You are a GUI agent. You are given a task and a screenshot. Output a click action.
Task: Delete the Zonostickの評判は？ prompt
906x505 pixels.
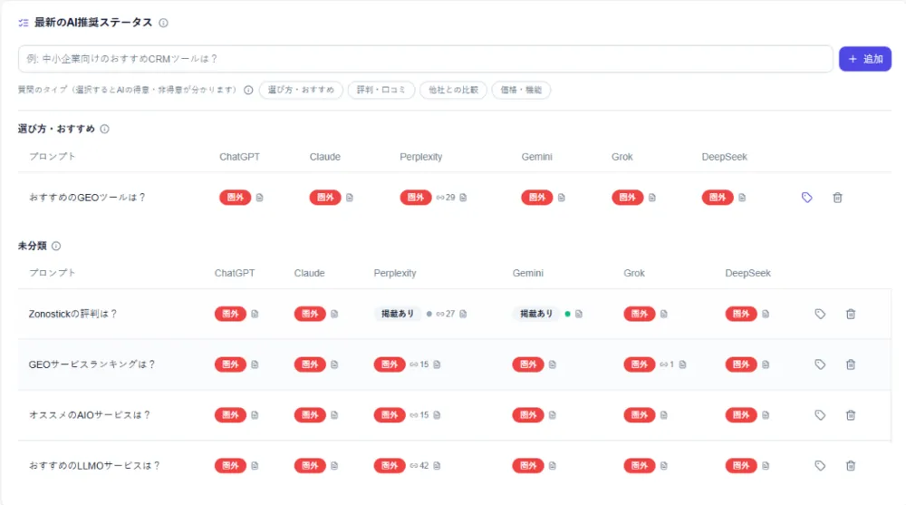[x=851, y=314]
